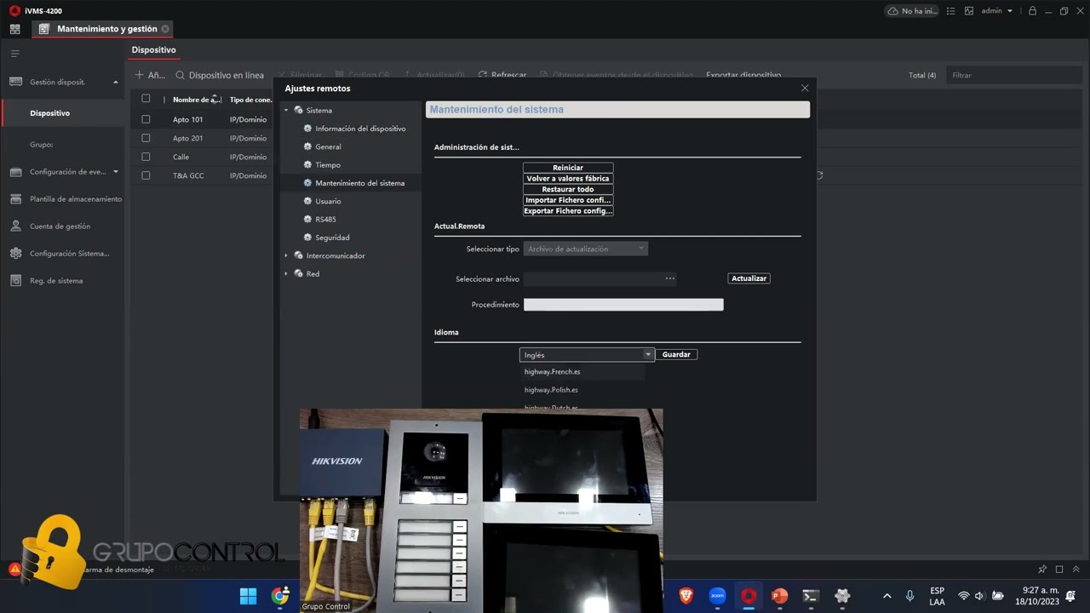Click the Actualizar button
This screenshot has width=1090, height=613.
point(749,278)
